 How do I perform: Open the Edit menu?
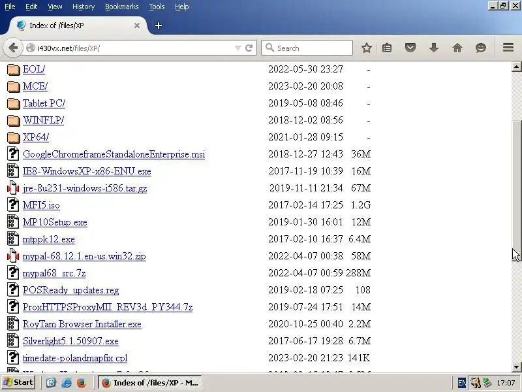31,7
